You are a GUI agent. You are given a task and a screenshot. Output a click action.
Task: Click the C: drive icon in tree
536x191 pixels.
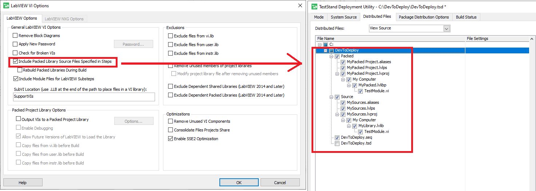[x=325, y=44]
